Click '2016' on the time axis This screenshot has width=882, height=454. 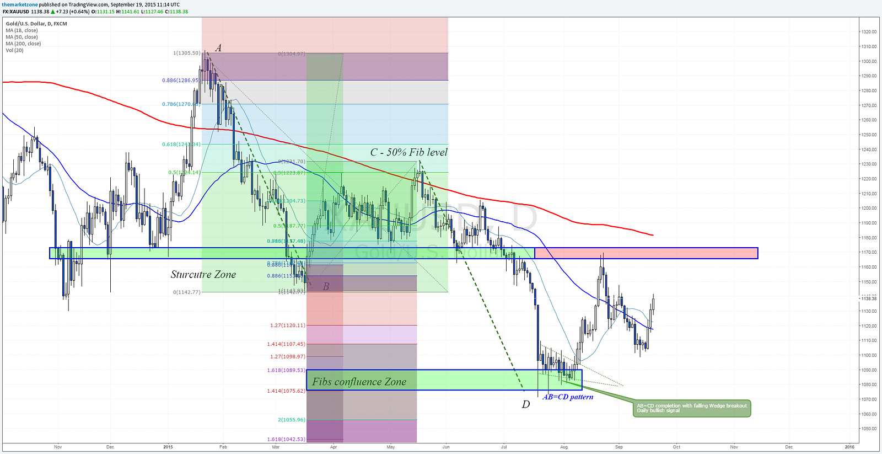pyautogui.click(x=849, y=447)
